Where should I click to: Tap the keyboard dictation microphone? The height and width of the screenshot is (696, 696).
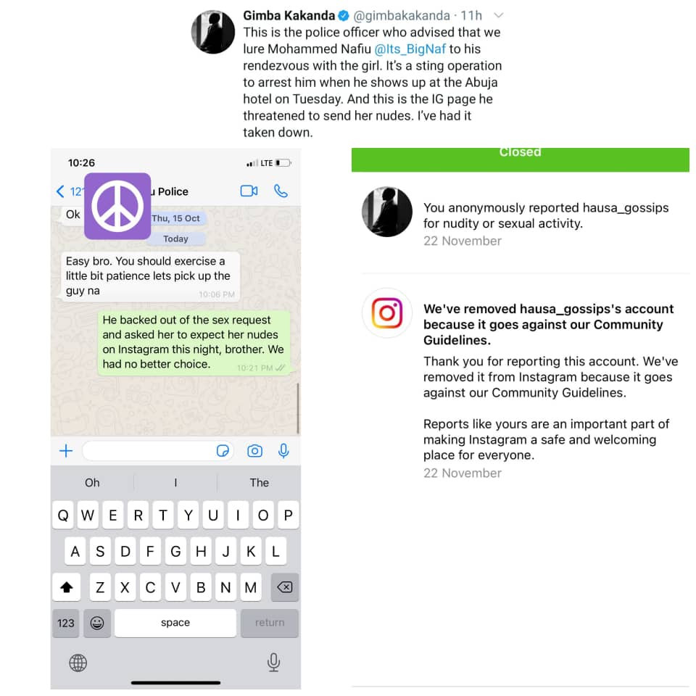[273, 662]
